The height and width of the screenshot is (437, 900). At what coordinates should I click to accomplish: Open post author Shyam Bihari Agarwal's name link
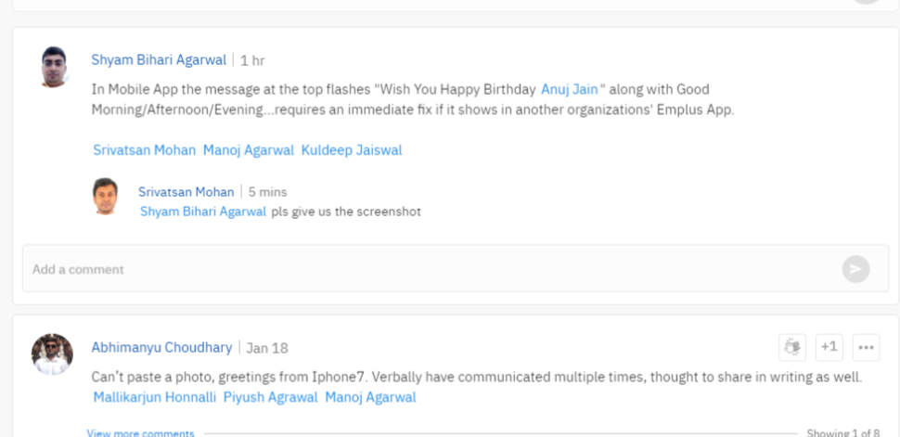coord(159,59)
